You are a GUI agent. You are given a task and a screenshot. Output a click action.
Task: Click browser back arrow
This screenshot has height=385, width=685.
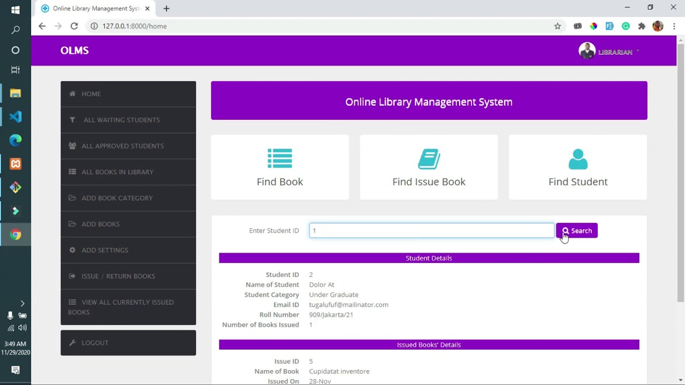point(42,26)
